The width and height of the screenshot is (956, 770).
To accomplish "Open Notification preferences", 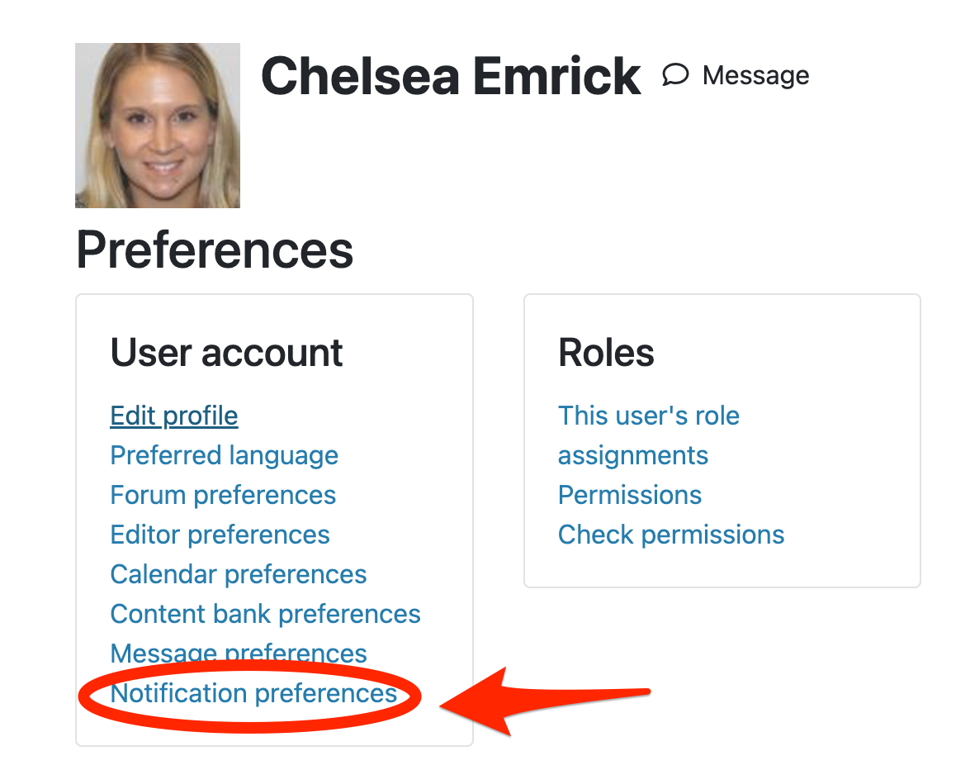I will pyautogui.click(x=253, y=693).
